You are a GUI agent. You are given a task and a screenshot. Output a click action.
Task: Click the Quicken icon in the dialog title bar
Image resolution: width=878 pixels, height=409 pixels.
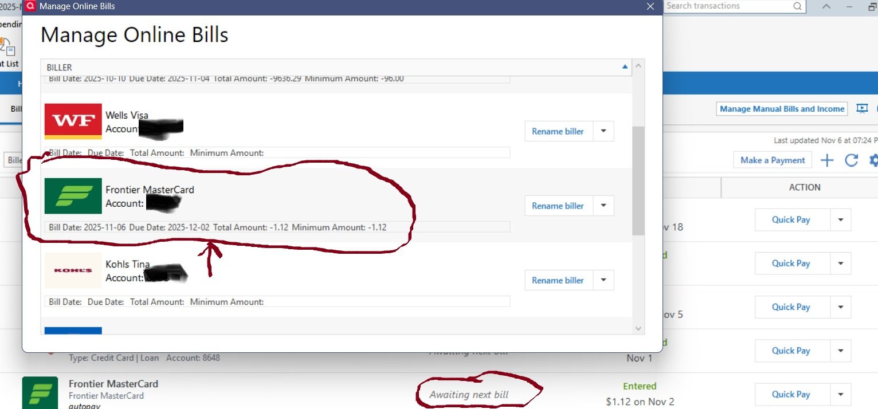tap(31, 6)
